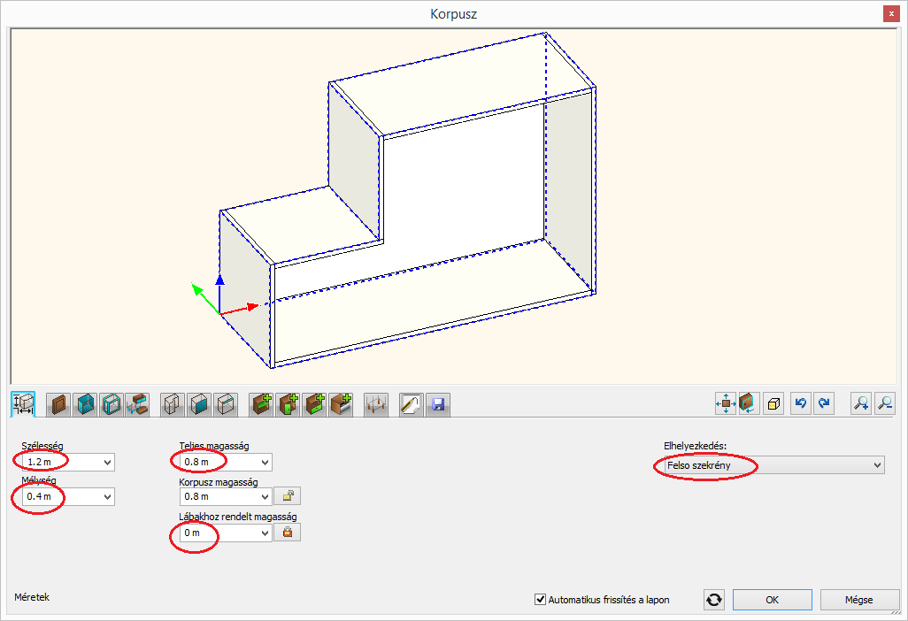This screenshot has height=621, width=908.
Task: Toggle the Korpusz magasság unlock padlock
Action: pyautogui.click(x=288, y=496)
